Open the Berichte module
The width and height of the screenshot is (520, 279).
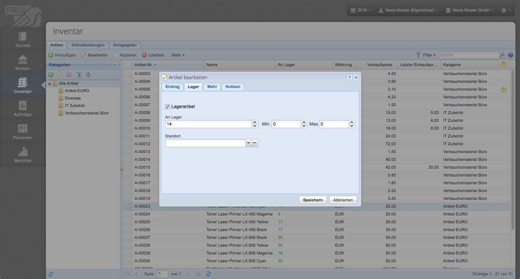tap(22, 154)
